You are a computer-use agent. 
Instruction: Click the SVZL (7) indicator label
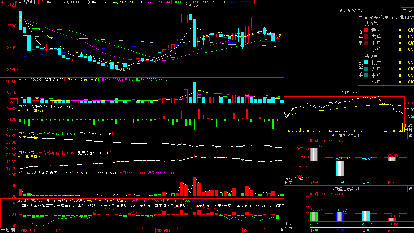(26, 134)
